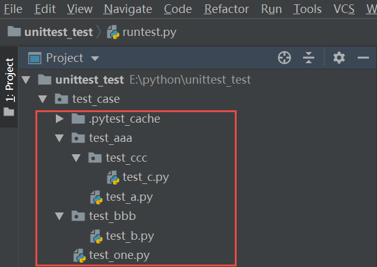Click the runtest.py breadcrumb file icon
Image resolution: width=377 pixels, height=267 pixels.
click(x=114, y=32)
